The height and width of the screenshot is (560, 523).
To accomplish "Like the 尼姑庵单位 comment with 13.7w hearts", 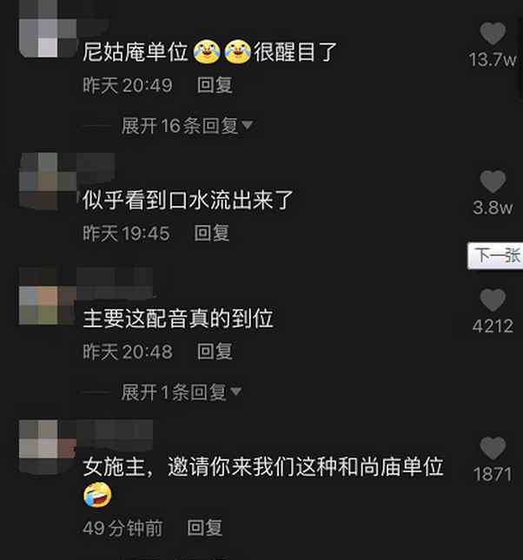I will coord(493,33).
